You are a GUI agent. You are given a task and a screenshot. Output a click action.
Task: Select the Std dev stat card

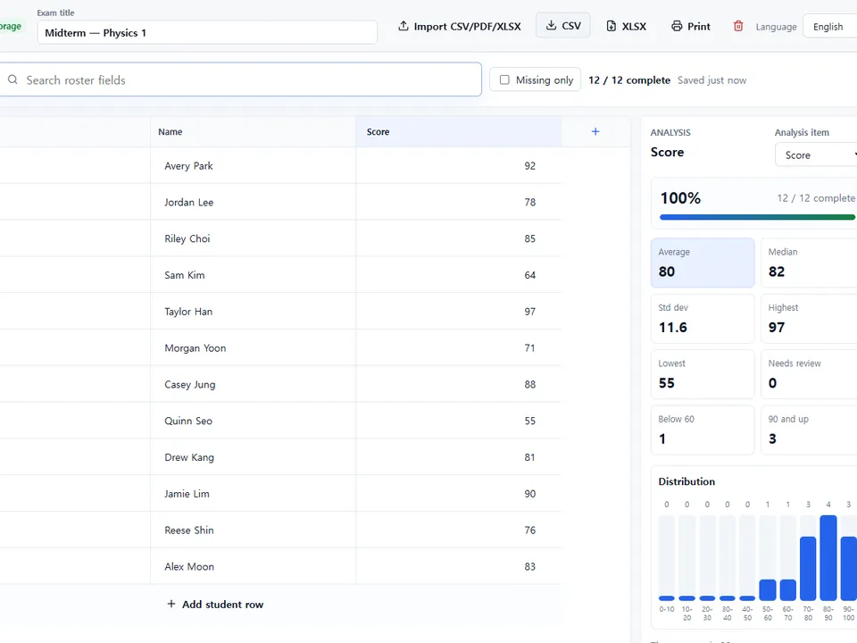[703, 318]
